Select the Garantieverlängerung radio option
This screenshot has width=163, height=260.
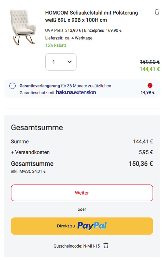12,86
